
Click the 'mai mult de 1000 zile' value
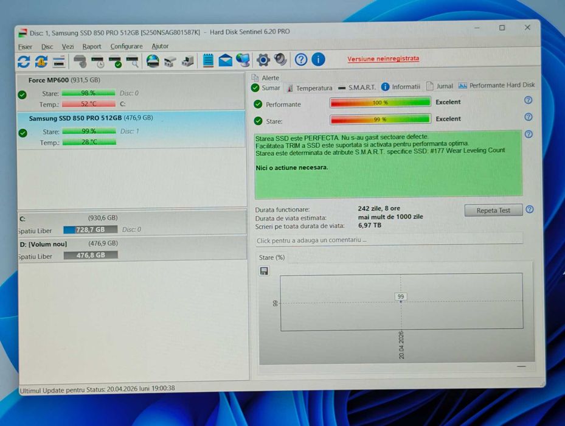point(390,217)
